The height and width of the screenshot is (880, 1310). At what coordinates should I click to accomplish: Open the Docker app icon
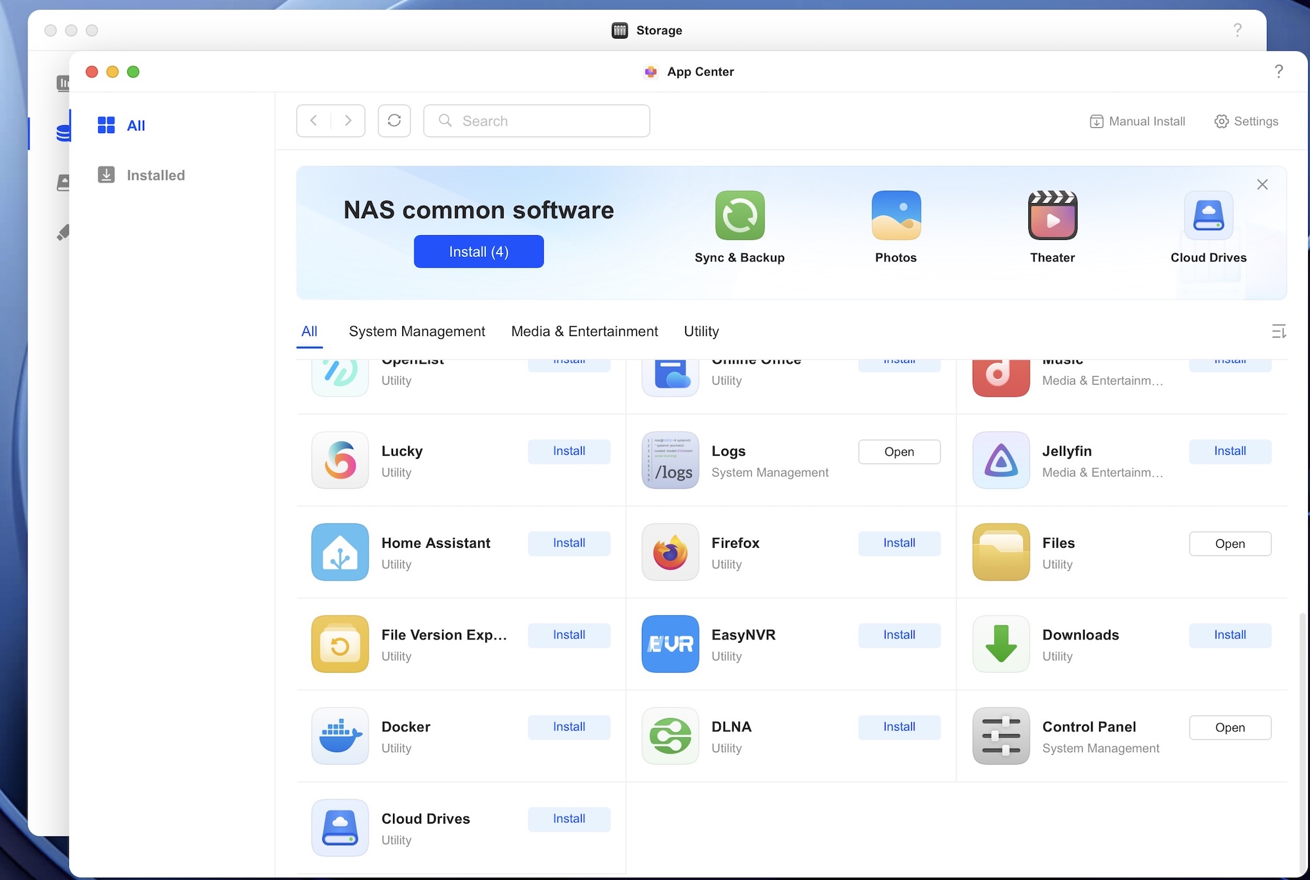[339, 736]
